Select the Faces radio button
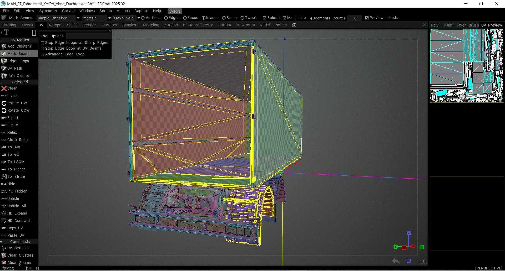The height and width of the screenshot is (271, 505). coord(185,18)
